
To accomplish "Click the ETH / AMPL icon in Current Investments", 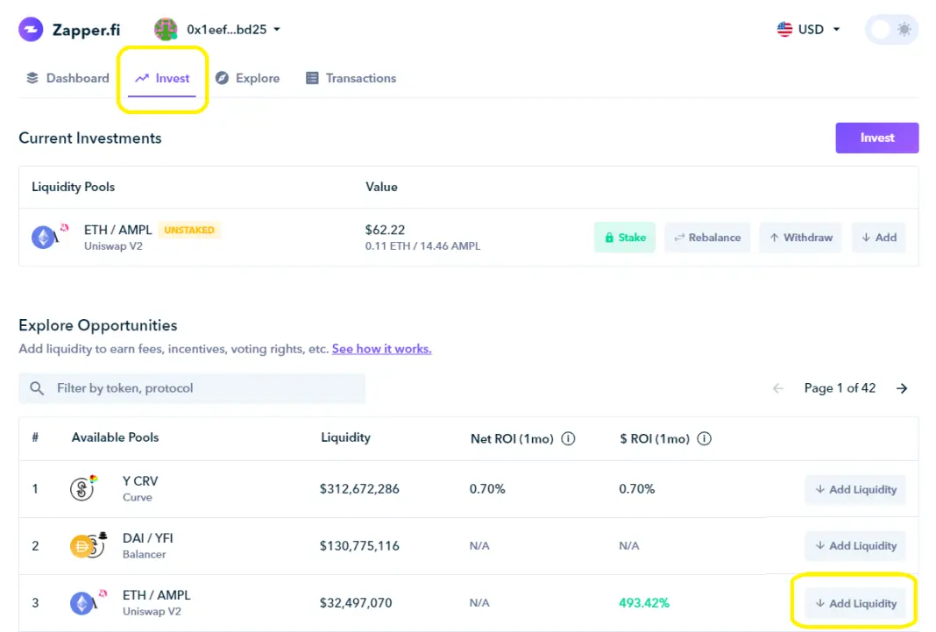I will click(x=50, y=237).
